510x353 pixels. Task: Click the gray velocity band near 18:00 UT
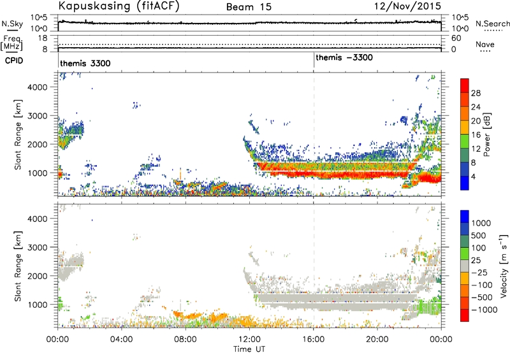(346, 299)
